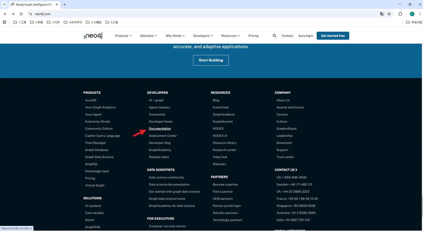The height and width of the screenshot is (231, 423).
Task: Open the About Us footer link
Action: 283,100
